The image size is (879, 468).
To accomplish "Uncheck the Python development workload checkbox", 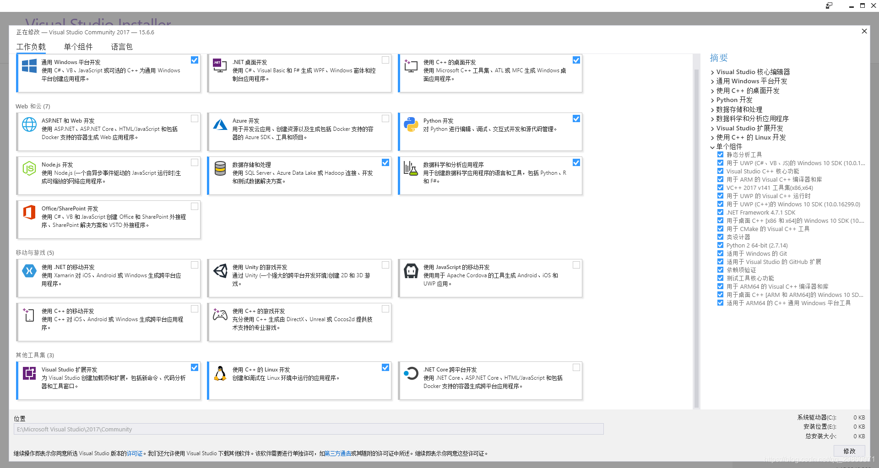I will pos(576,118).
